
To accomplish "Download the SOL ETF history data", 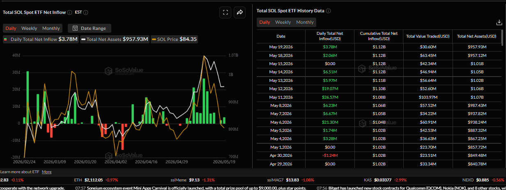I will pos(499,22).
